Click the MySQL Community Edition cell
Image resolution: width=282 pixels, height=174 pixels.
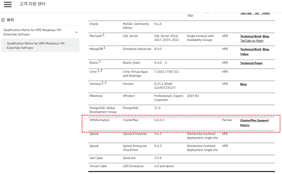[x=135, y=26]
